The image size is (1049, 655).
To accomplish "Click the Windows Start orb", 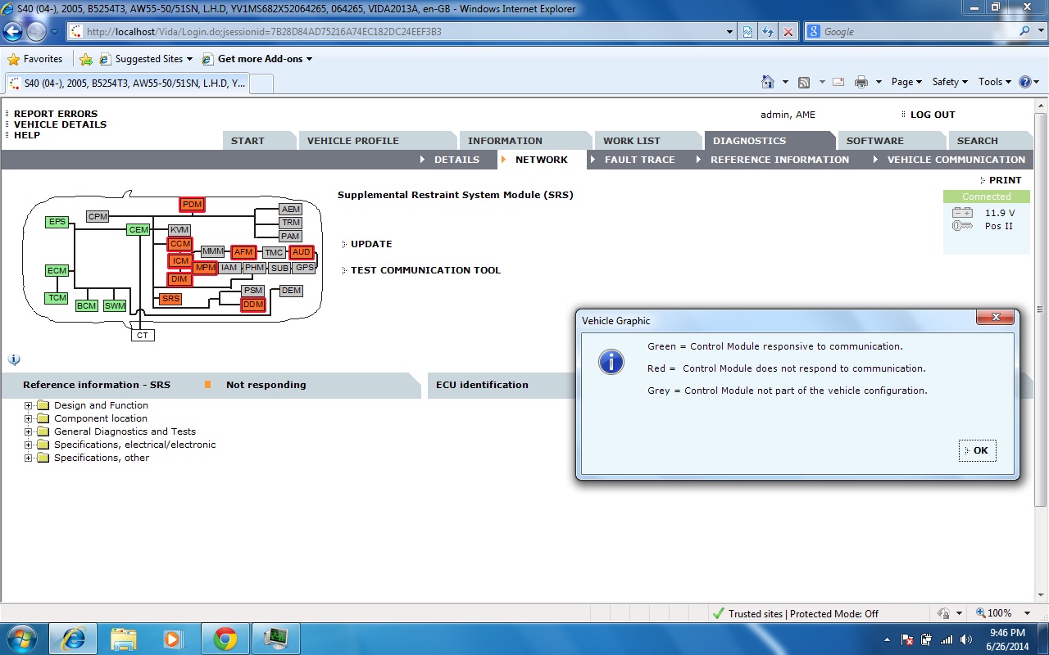I will click(x=22, y=639).
